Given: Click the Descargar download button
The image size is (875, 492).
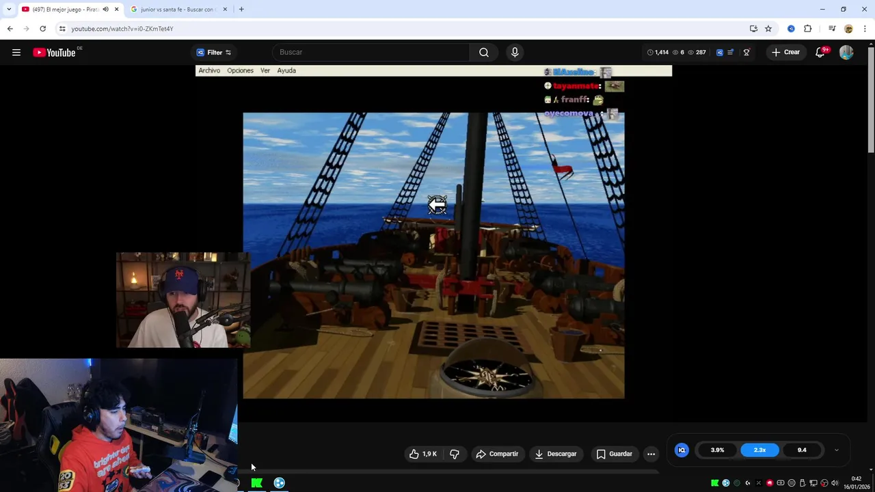Looking at the screenshot, I should tap(556, 454).
